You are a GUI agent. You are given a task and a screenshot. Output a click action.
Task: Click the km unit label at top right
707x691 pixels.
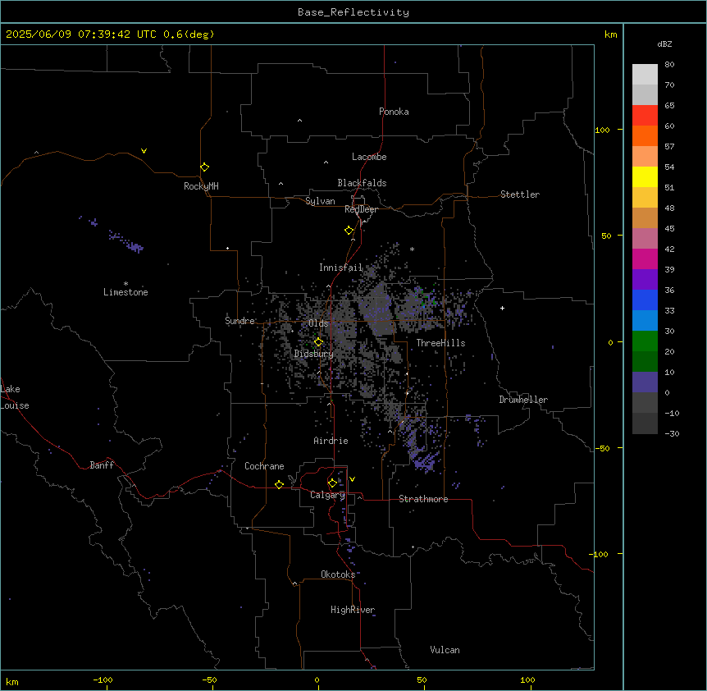610,34
